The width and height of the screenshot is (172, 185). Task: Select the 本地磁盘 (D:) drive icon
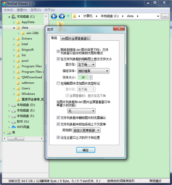13,105
